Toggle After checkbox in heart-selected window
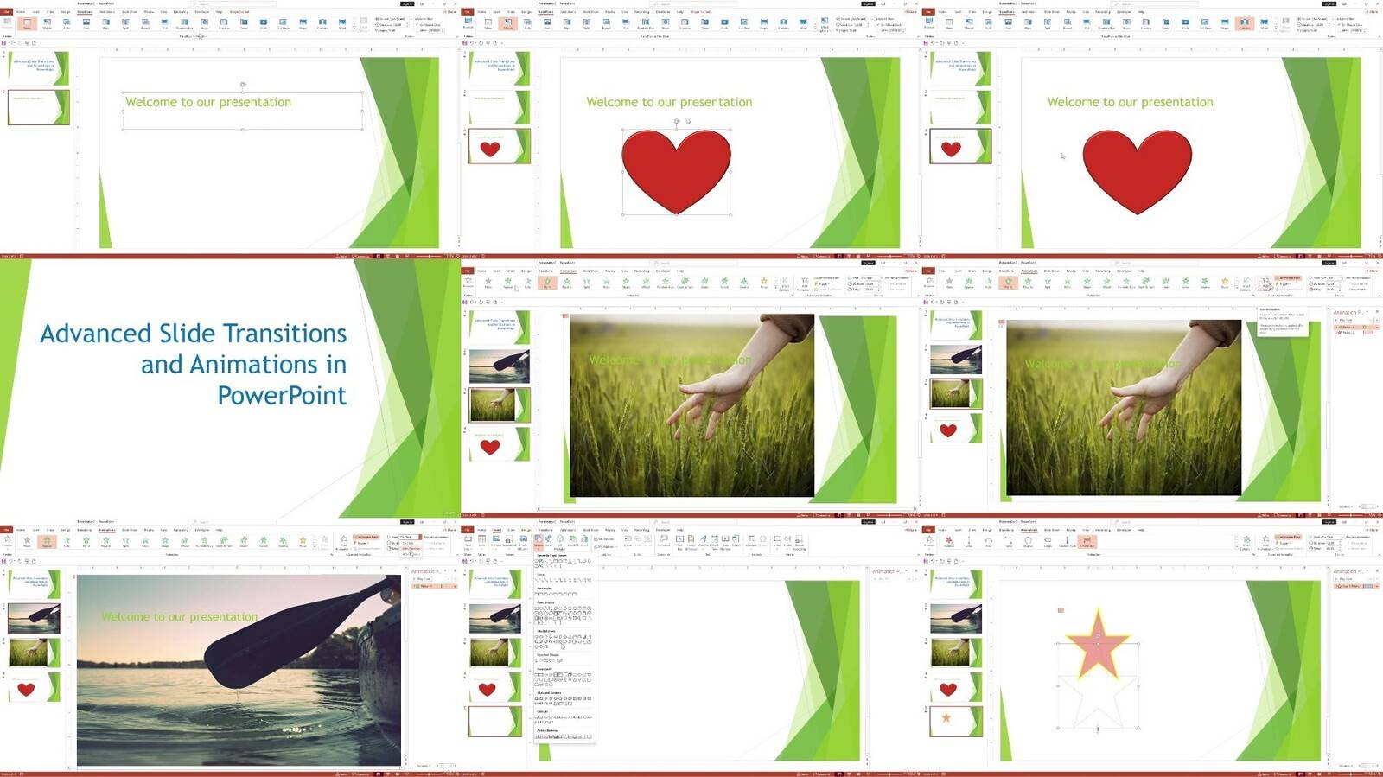The width and height of the screenshot is (1383, 777). click(x=878, y=30)
